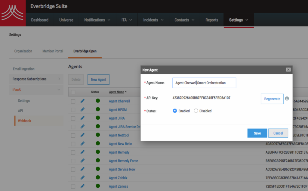Edit Agent JIRA Service Desk pencil icon

tap(82, 127)
